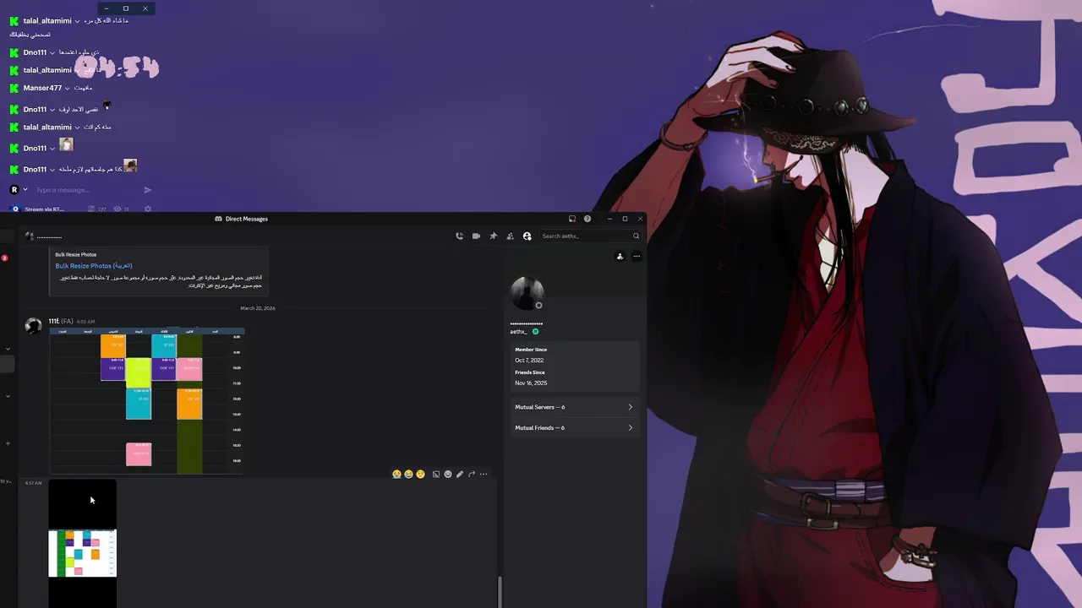Click the Search aethx_ field
Image resolution: width=1082 pixels, height=608 pixels.
585,236
